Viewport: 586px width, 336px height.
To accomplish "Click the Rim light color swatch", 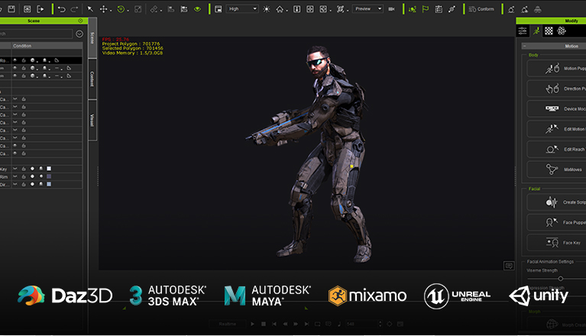I will pyautogui.click(x=49, y=176).
